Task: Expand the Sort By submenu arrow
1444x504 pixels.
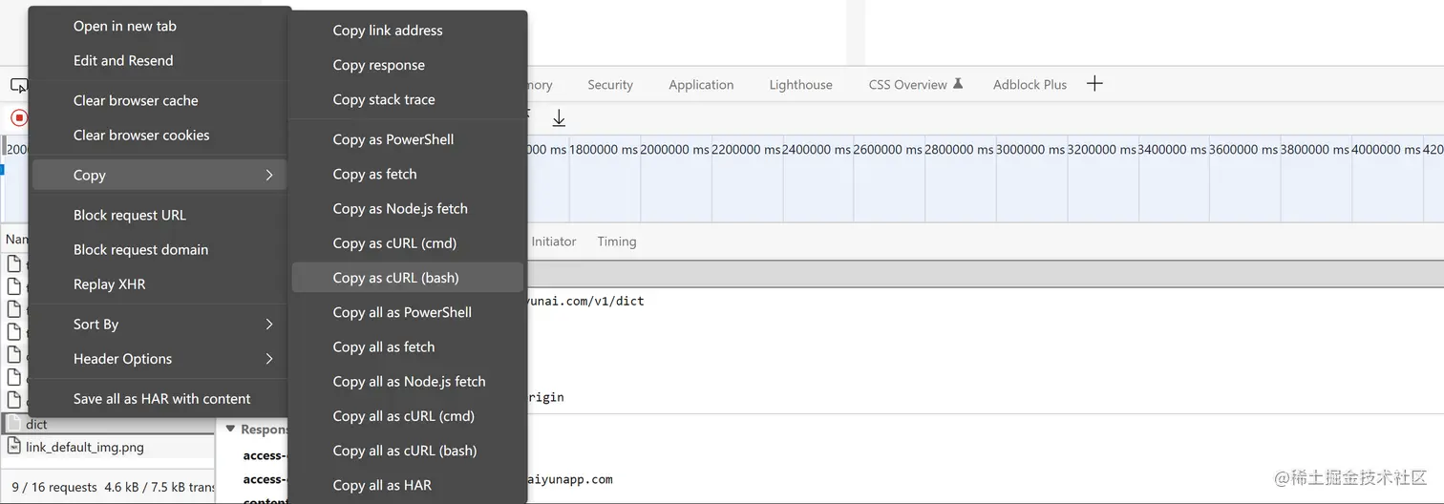Action: (x=269, y=324)
